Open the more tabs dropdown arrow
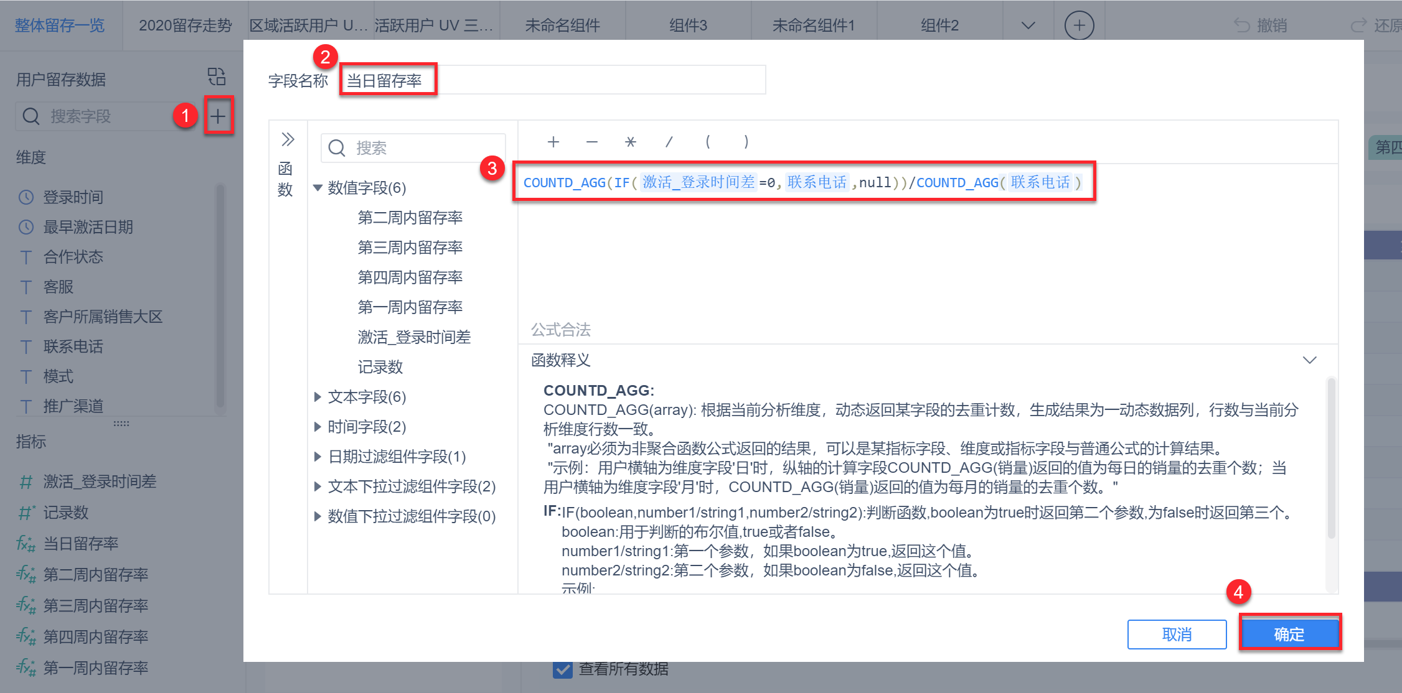1402x693 pixels. (1028, 26)
